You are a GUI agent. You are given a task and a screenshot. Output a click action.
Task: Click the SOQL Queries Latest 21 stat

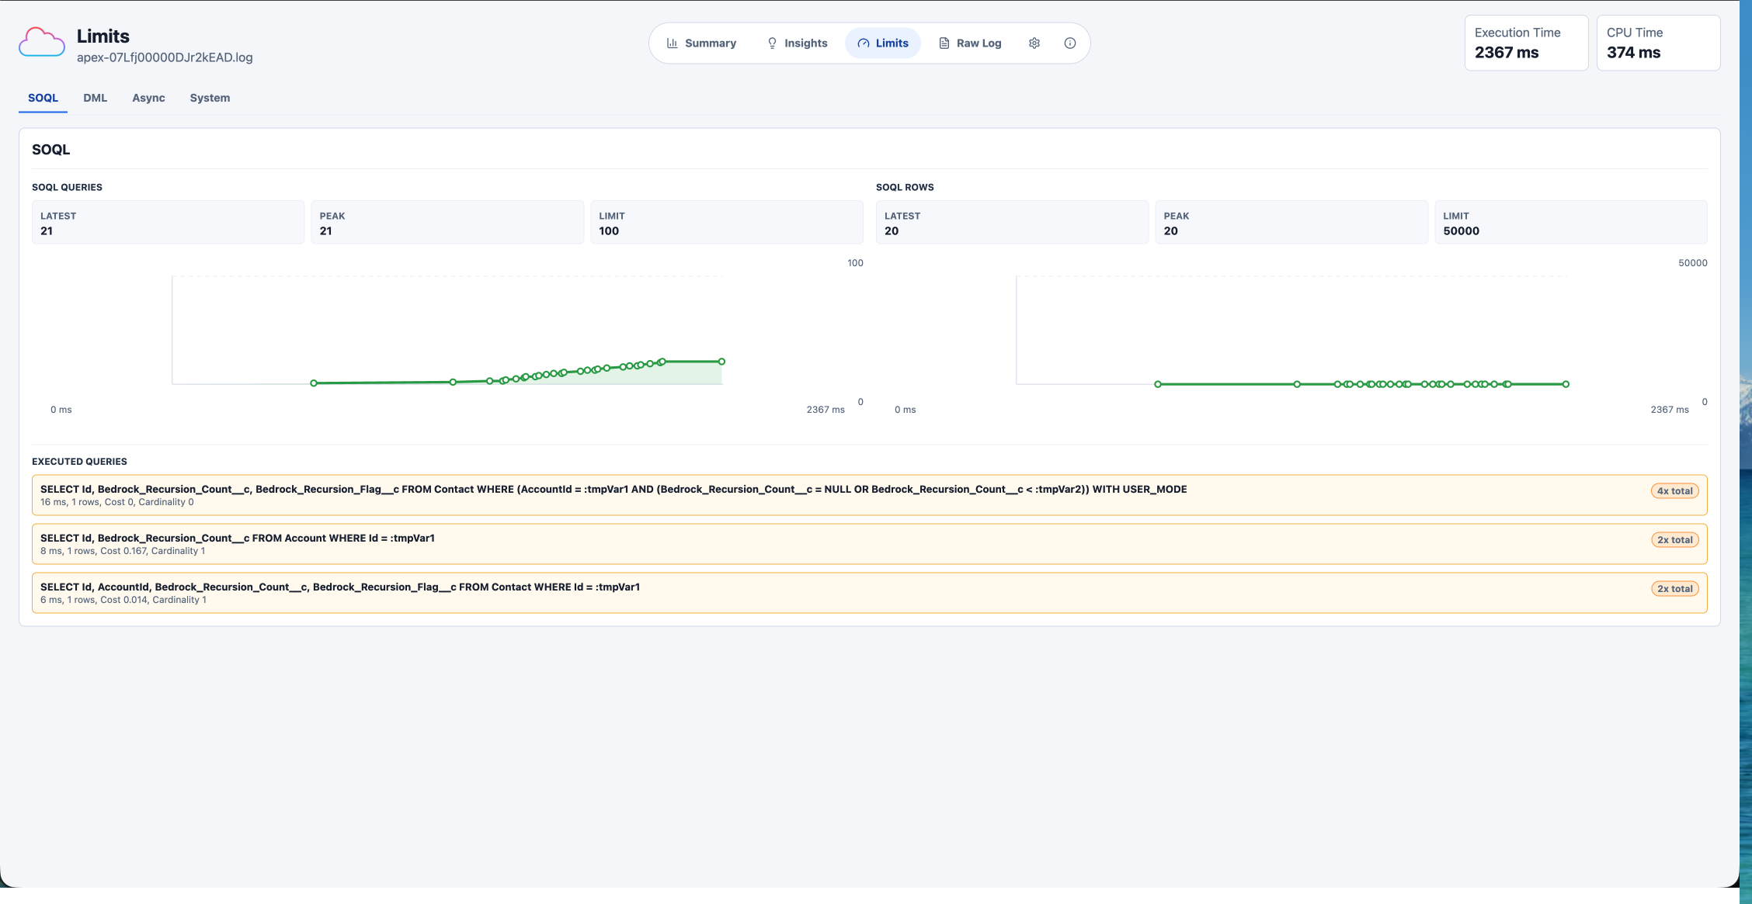click(x=168, y=223)
